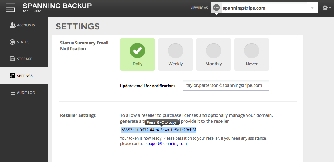This screenshot has width=334, height=162.
Task: Select Daily email notification option
Action: [x=138, y=55]
